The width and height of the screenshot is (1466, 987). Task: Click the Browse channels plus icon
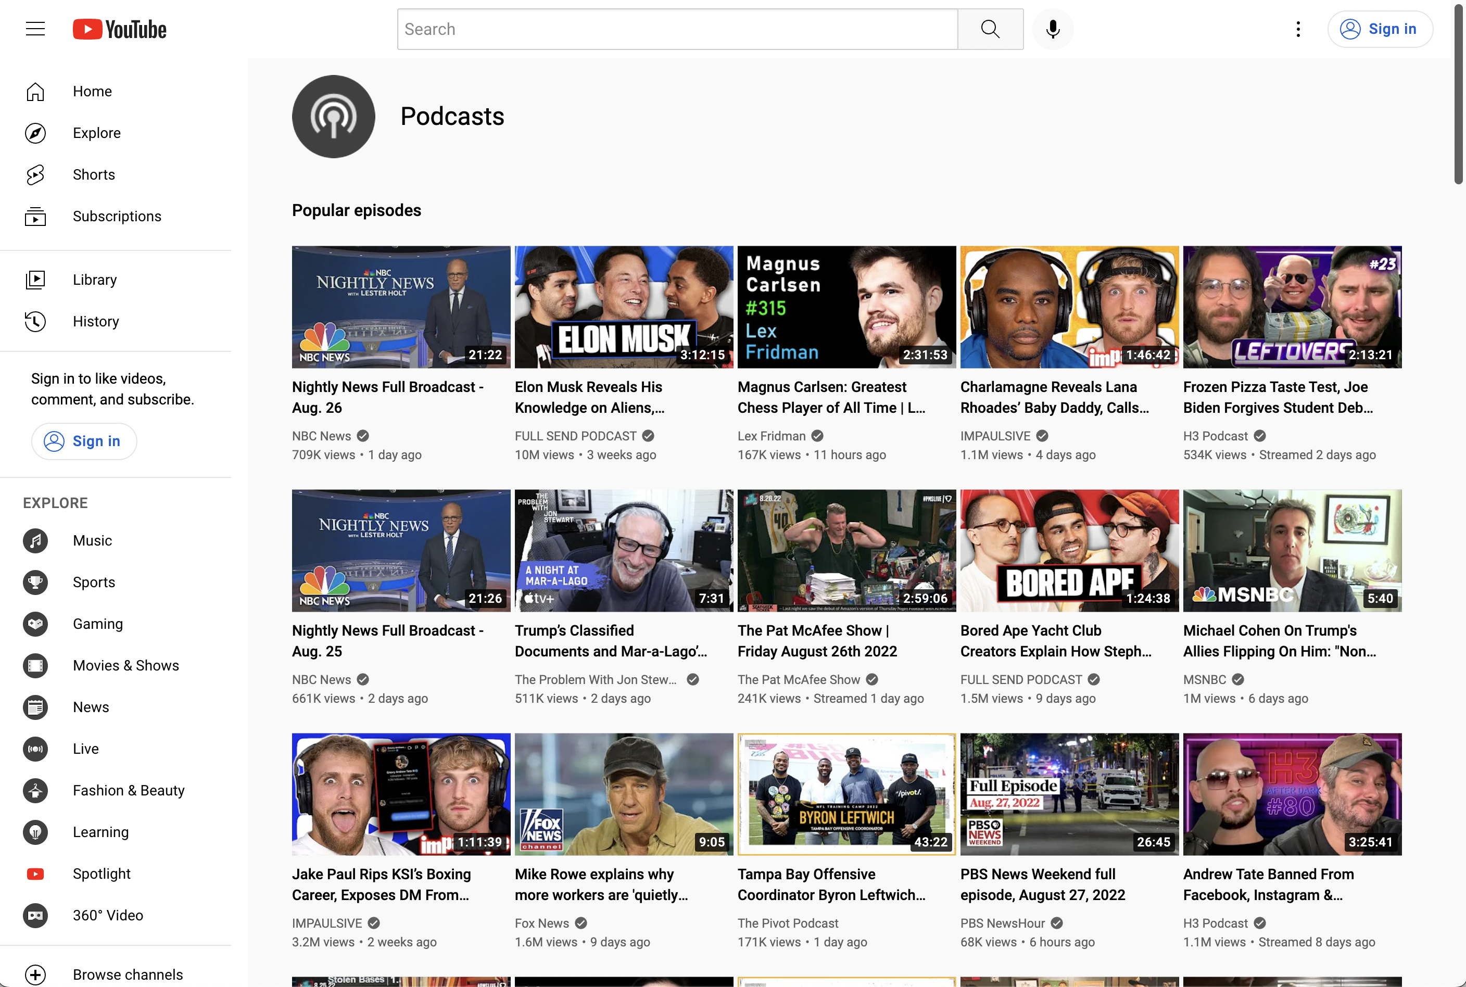35,975
